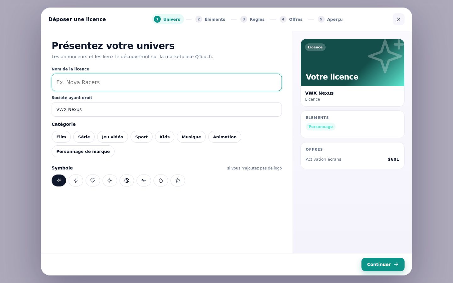This screenshot has width=453, height=283.
Task: Select the water droplet symbol
Action: [161, 180]
